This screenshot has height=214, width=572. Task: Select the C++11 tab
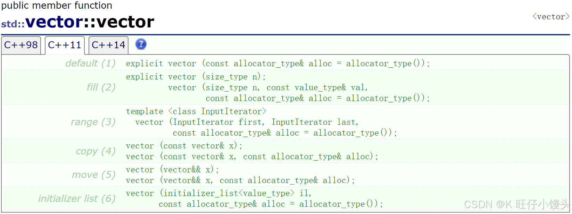[65, 45]
